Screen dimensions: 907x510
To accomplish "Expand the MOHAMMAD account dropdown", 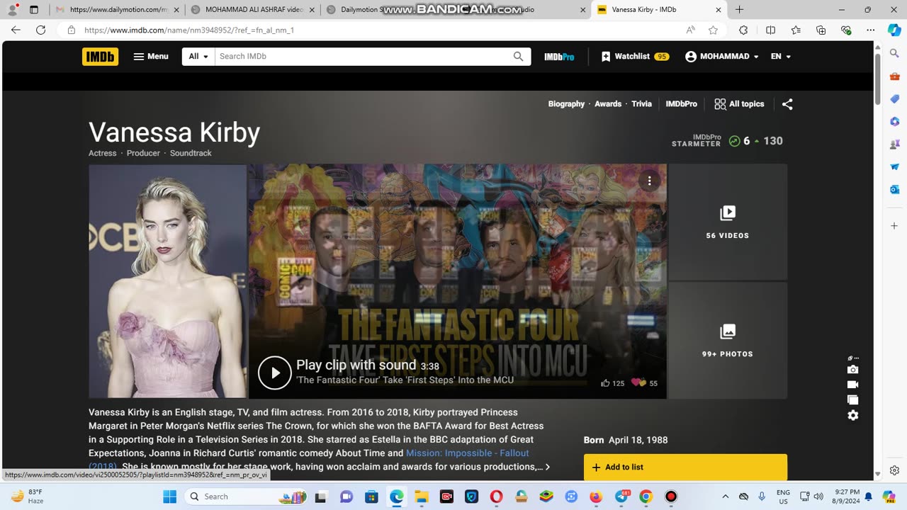I will click(722, 57).
